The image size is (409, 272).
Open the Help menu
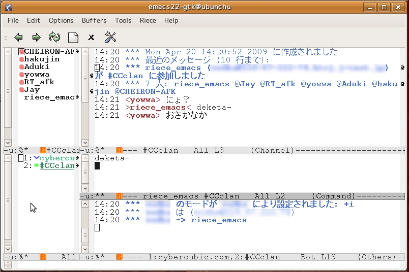171,20
